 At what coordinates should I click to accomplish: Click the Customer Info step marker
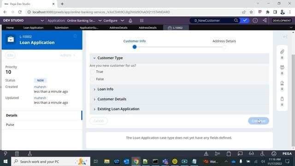[135, 47]
